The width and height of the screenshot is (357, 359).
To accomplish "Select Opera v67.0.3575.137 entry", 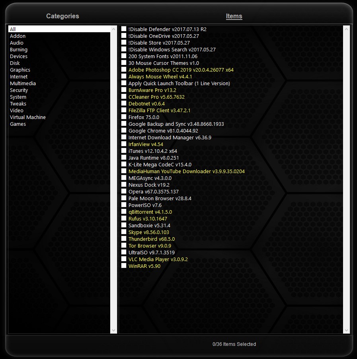I will point(153,191).
